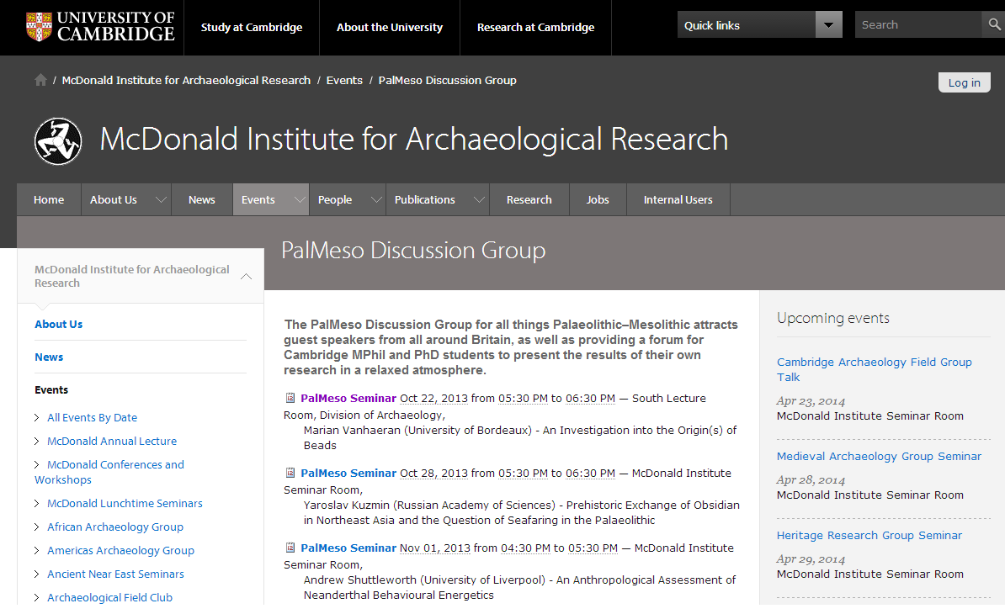The width and height of the screenshot is (1005, 614).
Task: Expand the Publications menu chevron
Action: click(x=479, y=199)
